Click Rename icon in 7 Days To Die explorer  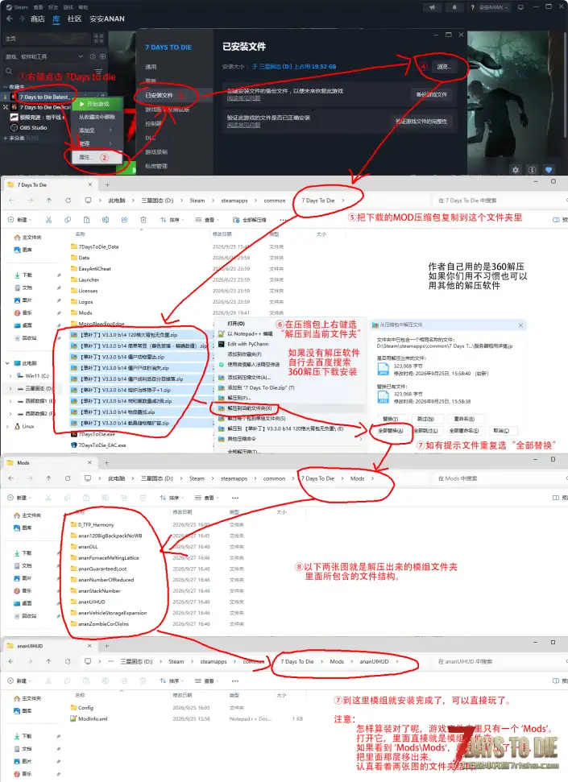106,219
